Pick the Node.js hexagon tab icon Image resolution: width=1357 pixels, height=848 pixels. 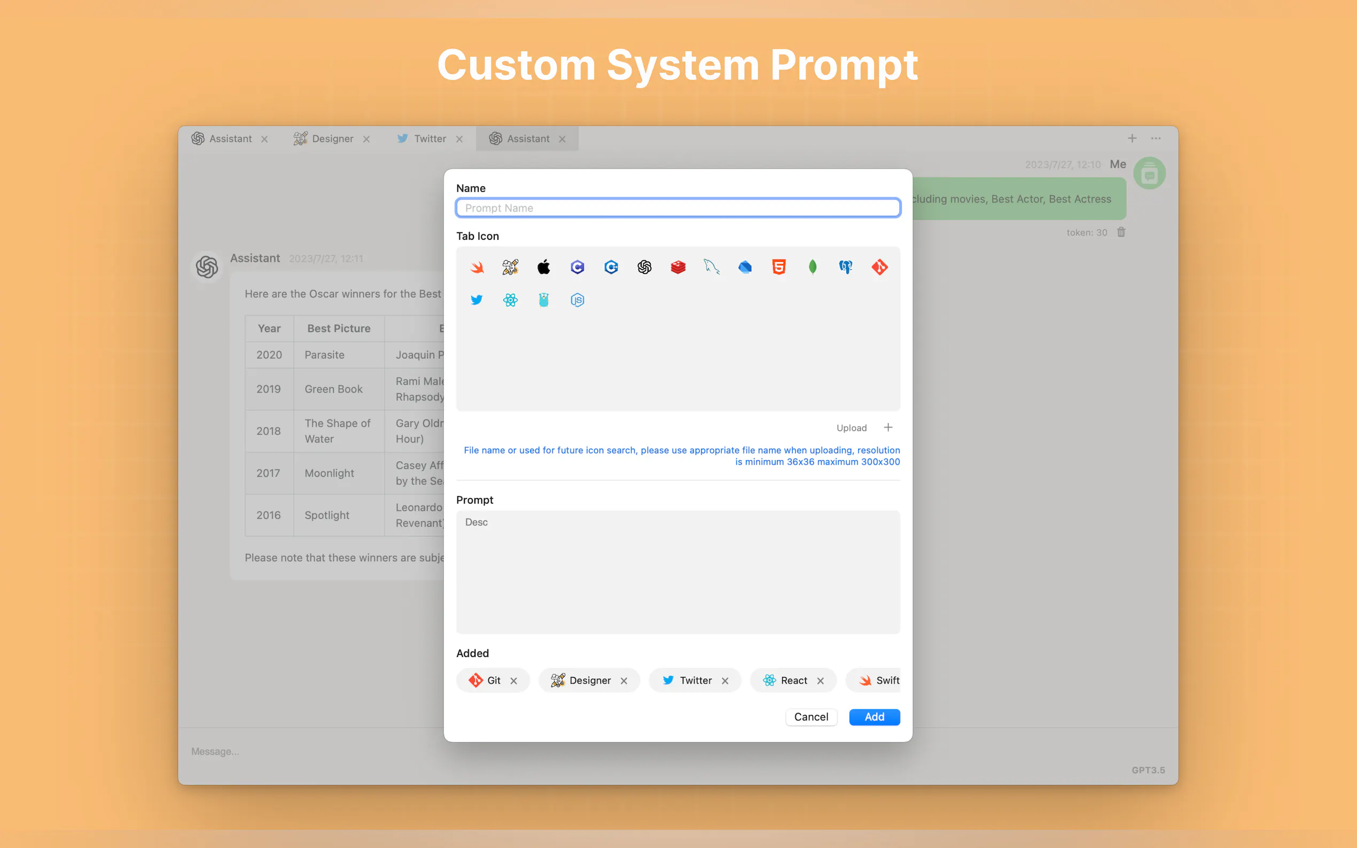(x=577, y=300)
